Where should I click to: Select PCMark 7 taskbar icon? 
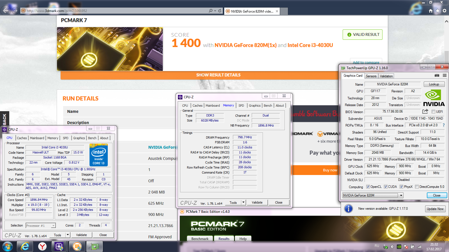pyautogui.click(x=77, y=246)
